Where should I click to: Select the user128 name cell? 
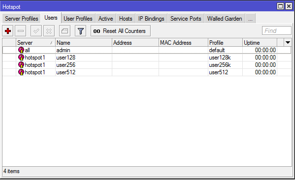84,58
